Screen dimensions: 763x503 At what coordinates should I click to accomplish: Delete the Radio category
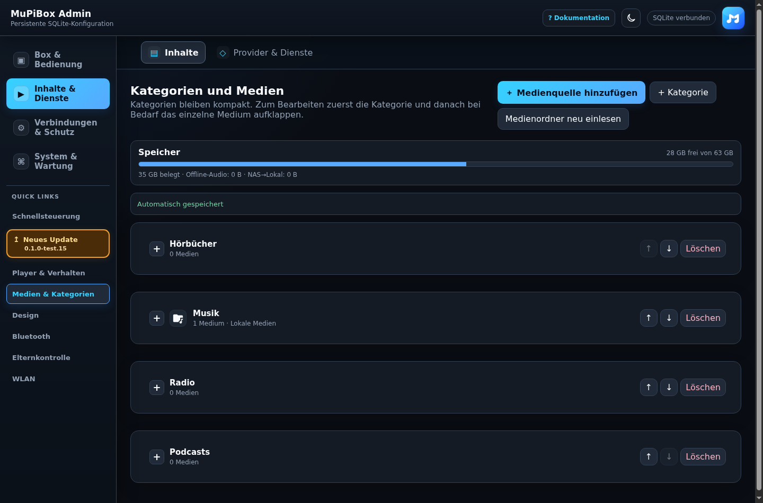pos(703,388)
